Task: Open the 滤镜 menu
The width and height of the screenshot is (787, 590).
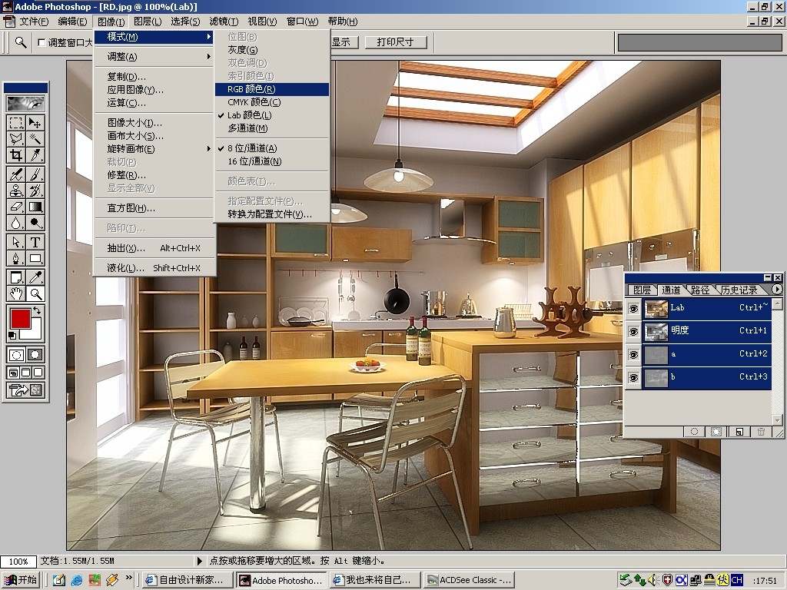Action: point(224,22)
